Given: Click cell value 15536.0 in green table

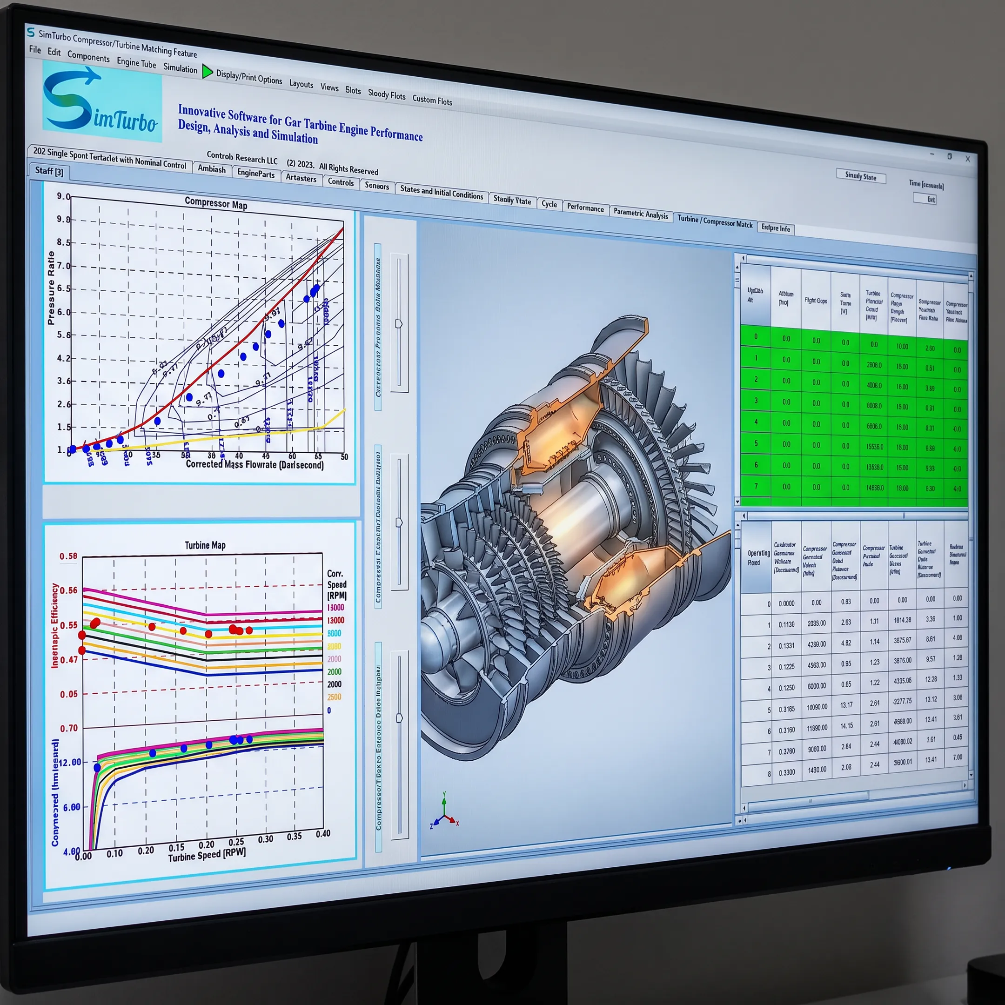Looking at the screenshot, I should [874, 447].
